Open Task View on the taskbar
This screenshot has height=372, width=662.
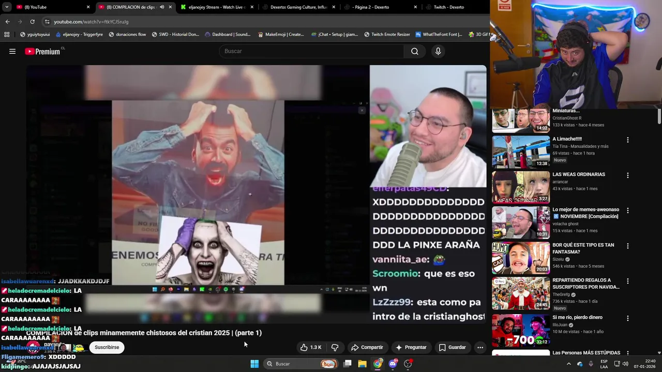click(x=348, y=364)
